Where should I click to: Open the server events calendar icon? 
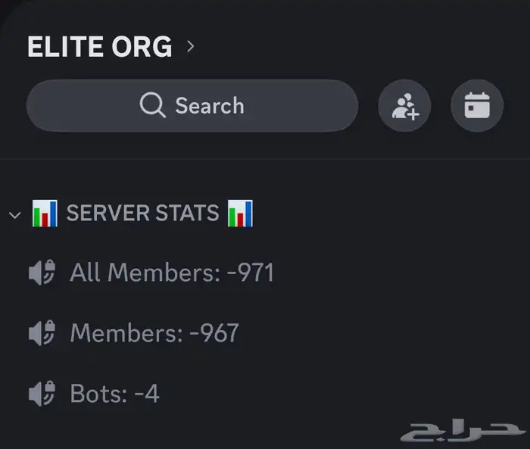coord(477,106)
